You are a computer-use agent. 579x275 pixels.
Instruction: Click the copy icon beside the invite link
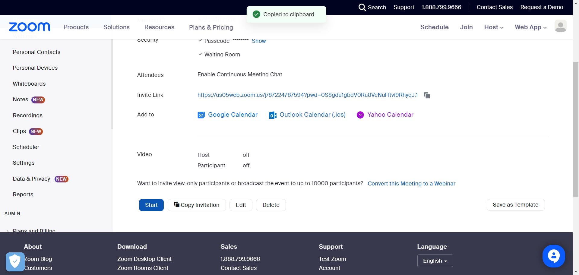[x=427, y=95]
